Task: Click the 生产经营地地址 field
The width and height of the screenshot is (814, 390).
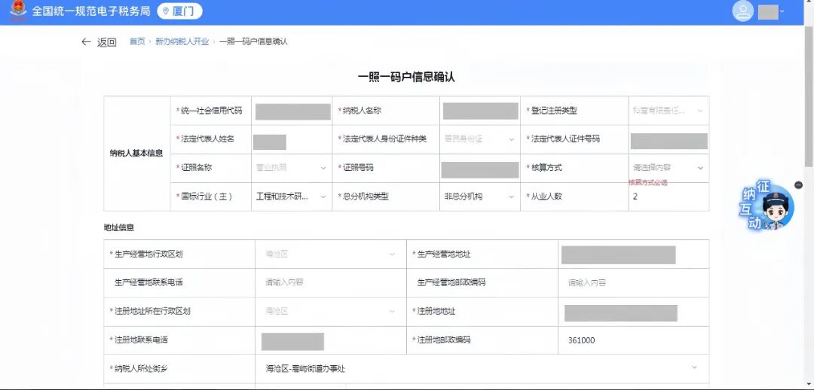Action: point(618,255)
